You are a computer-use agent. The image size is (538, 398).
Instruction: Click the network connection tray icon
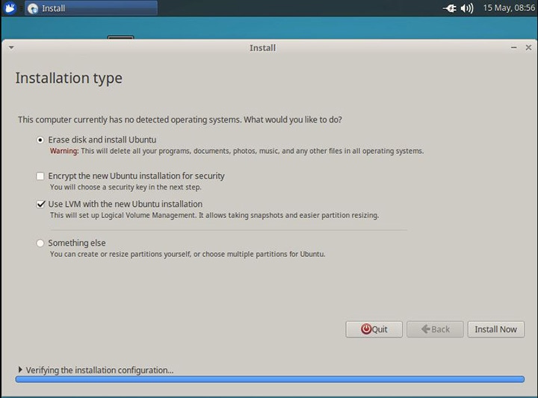(450, 8)
